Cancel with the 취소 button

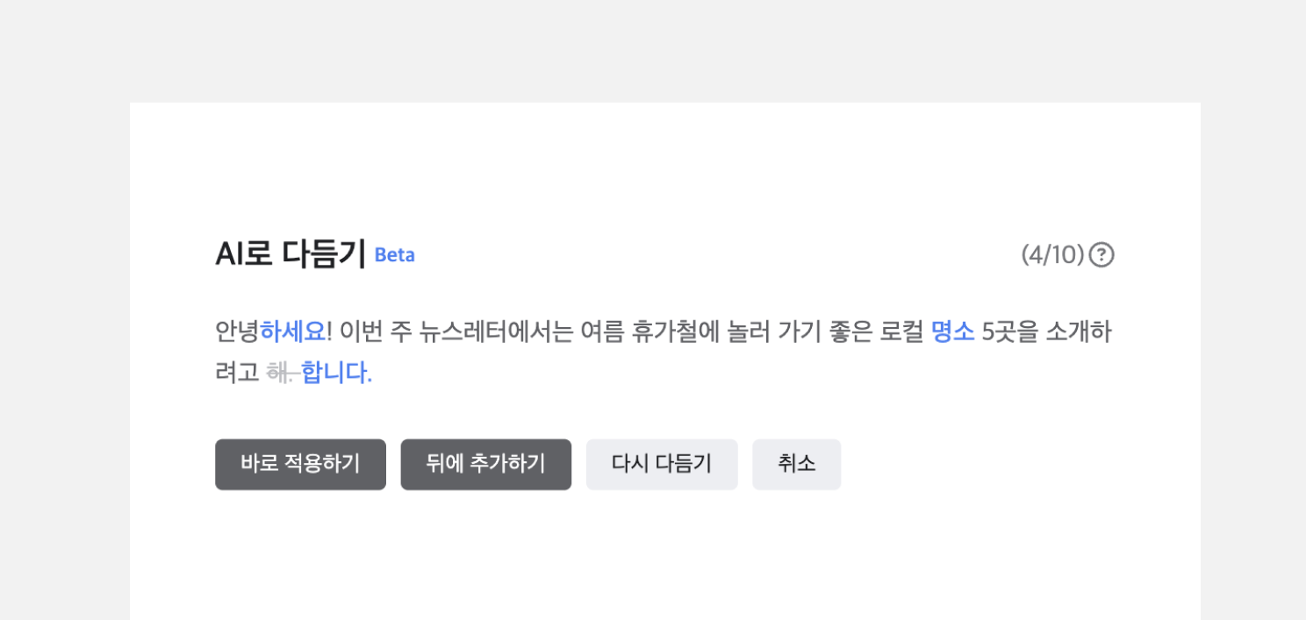(797, 464)
